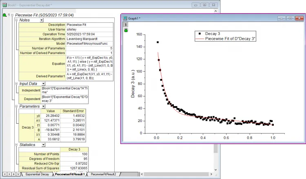Maximize the Graph1 window
Screen dimensions: 306x179
[290, 18]
